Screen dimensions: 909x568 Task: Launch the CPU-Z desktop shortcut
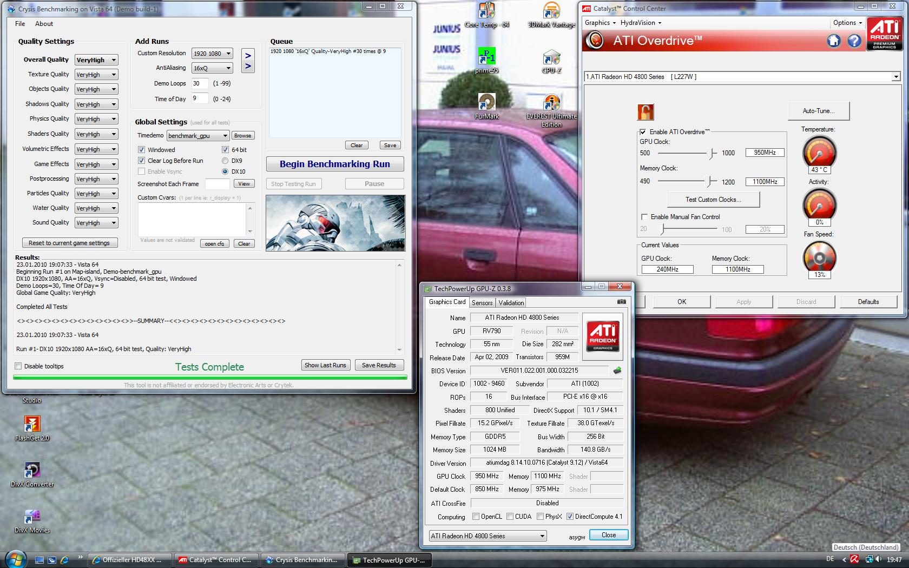(551, 61)
